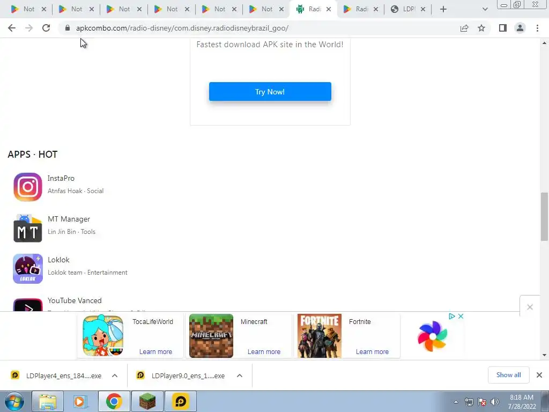Open the Chrome profile avatar menu
Viewport: 549px width, 412px height.
pyautogui.click(x=520, y=28)
